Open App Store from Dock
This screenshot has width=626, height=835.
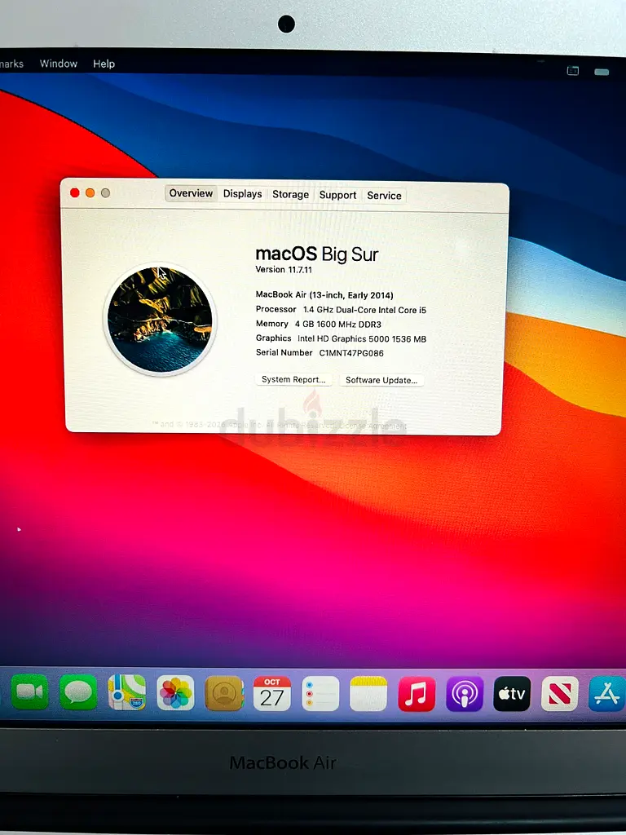[606, 694]
